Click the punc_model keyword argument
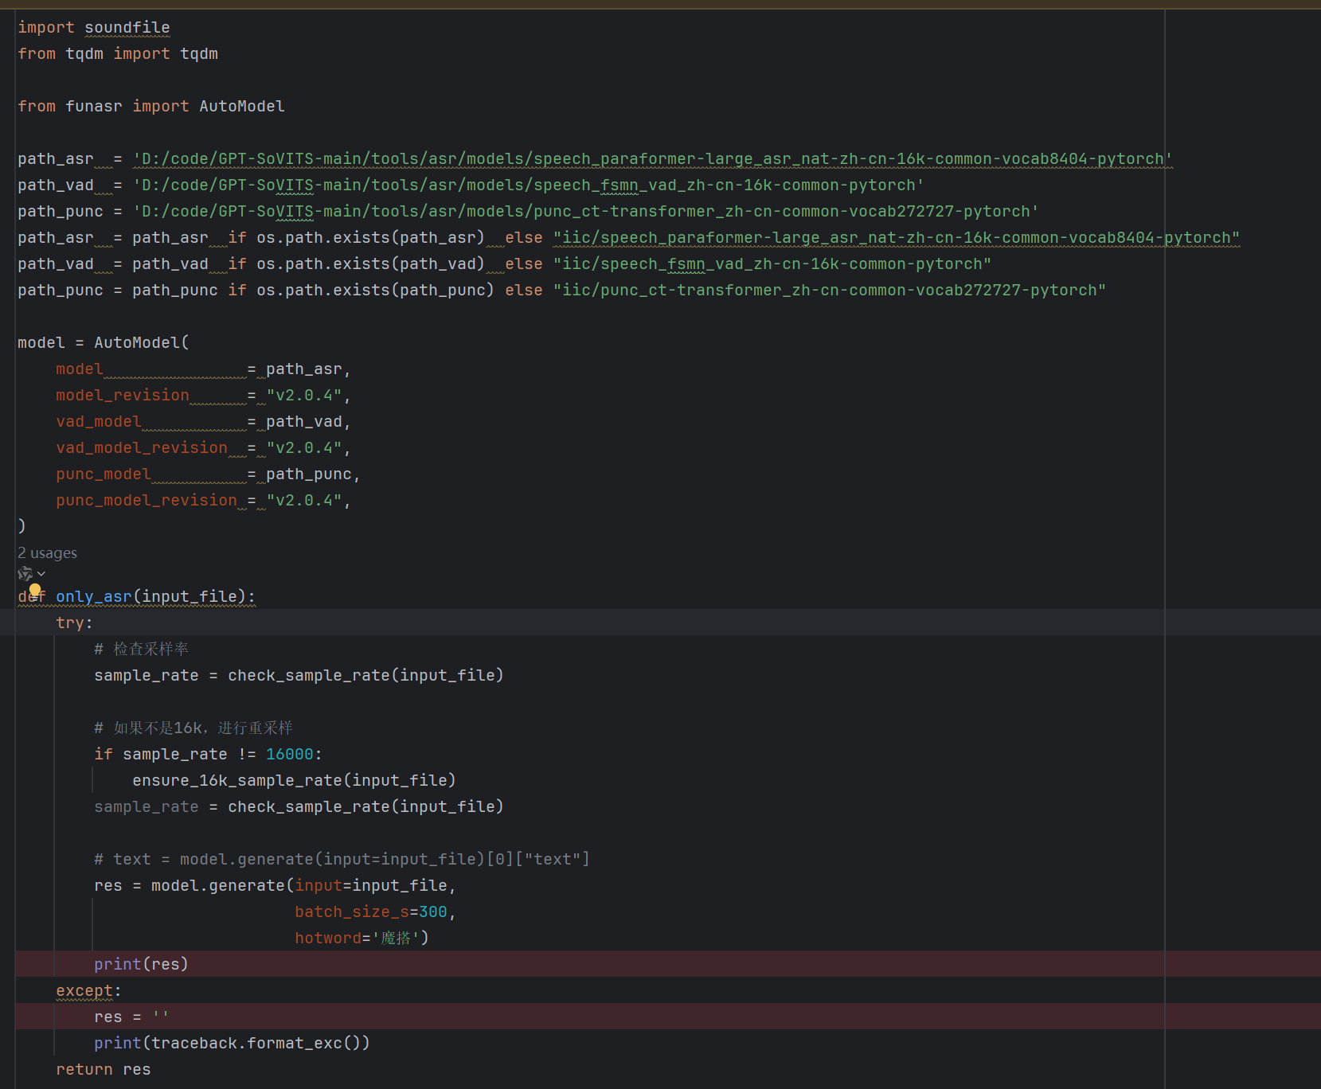Screen dimensions: 1321x1089 coord(104,474)
